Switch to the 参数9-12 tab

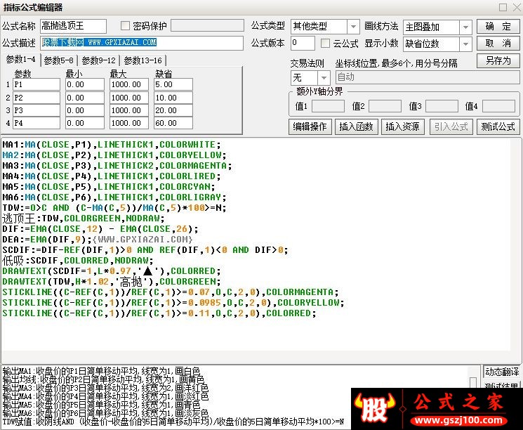pyautogui.click(x=98, y=60)
